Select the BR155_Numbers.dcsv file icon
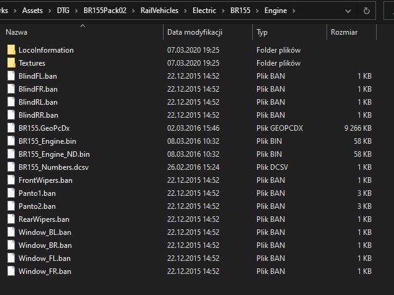Image resolution: width=394 pixels, height=295 pixels. click(x=11, y=167)
